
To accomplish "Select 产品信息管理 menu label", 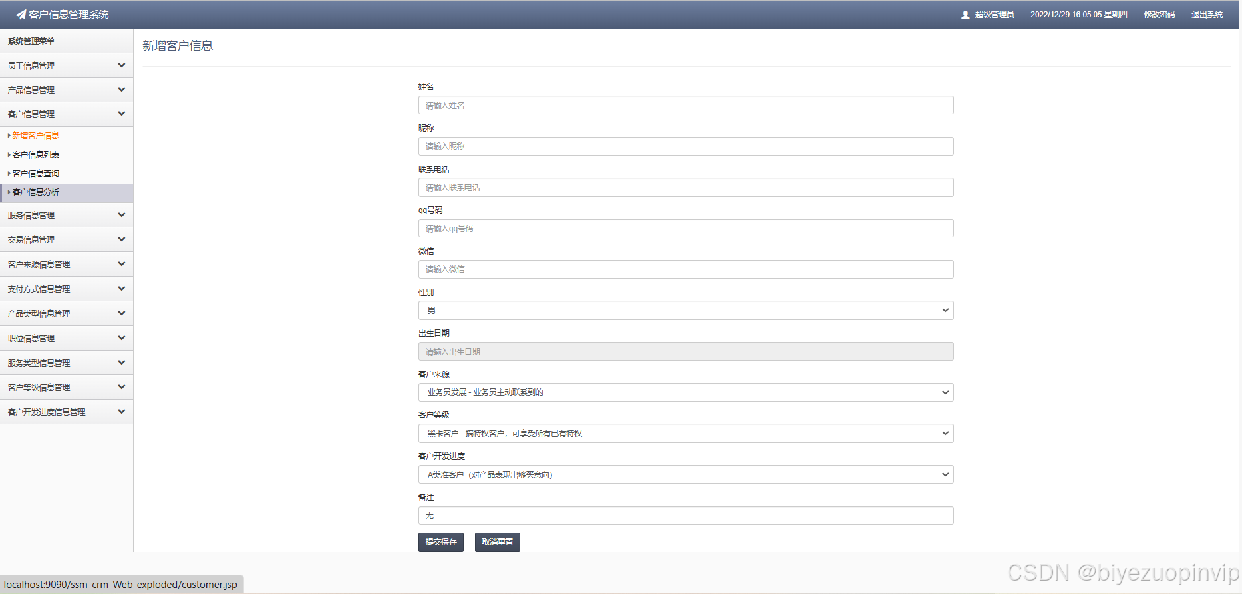I will [31, 90].
